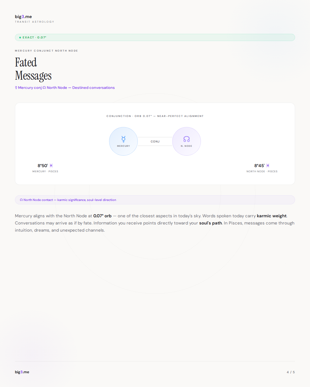The image size is (310, 387).
Task: Click the 8°45' North Node position value
Action: click(259, 166)
